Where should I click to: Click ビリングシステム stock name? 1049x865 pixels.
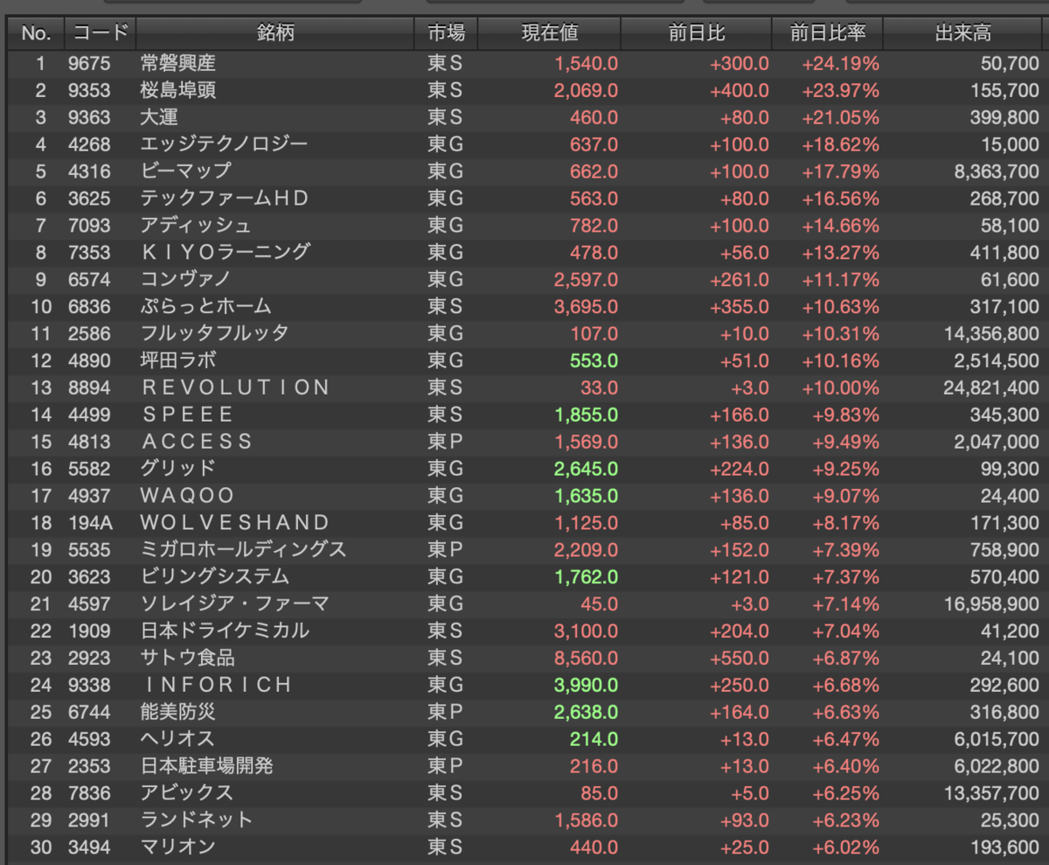(214, 576)
